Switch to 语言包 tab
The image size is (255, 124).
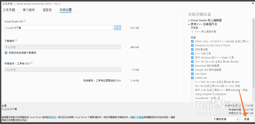coord(47,10)
